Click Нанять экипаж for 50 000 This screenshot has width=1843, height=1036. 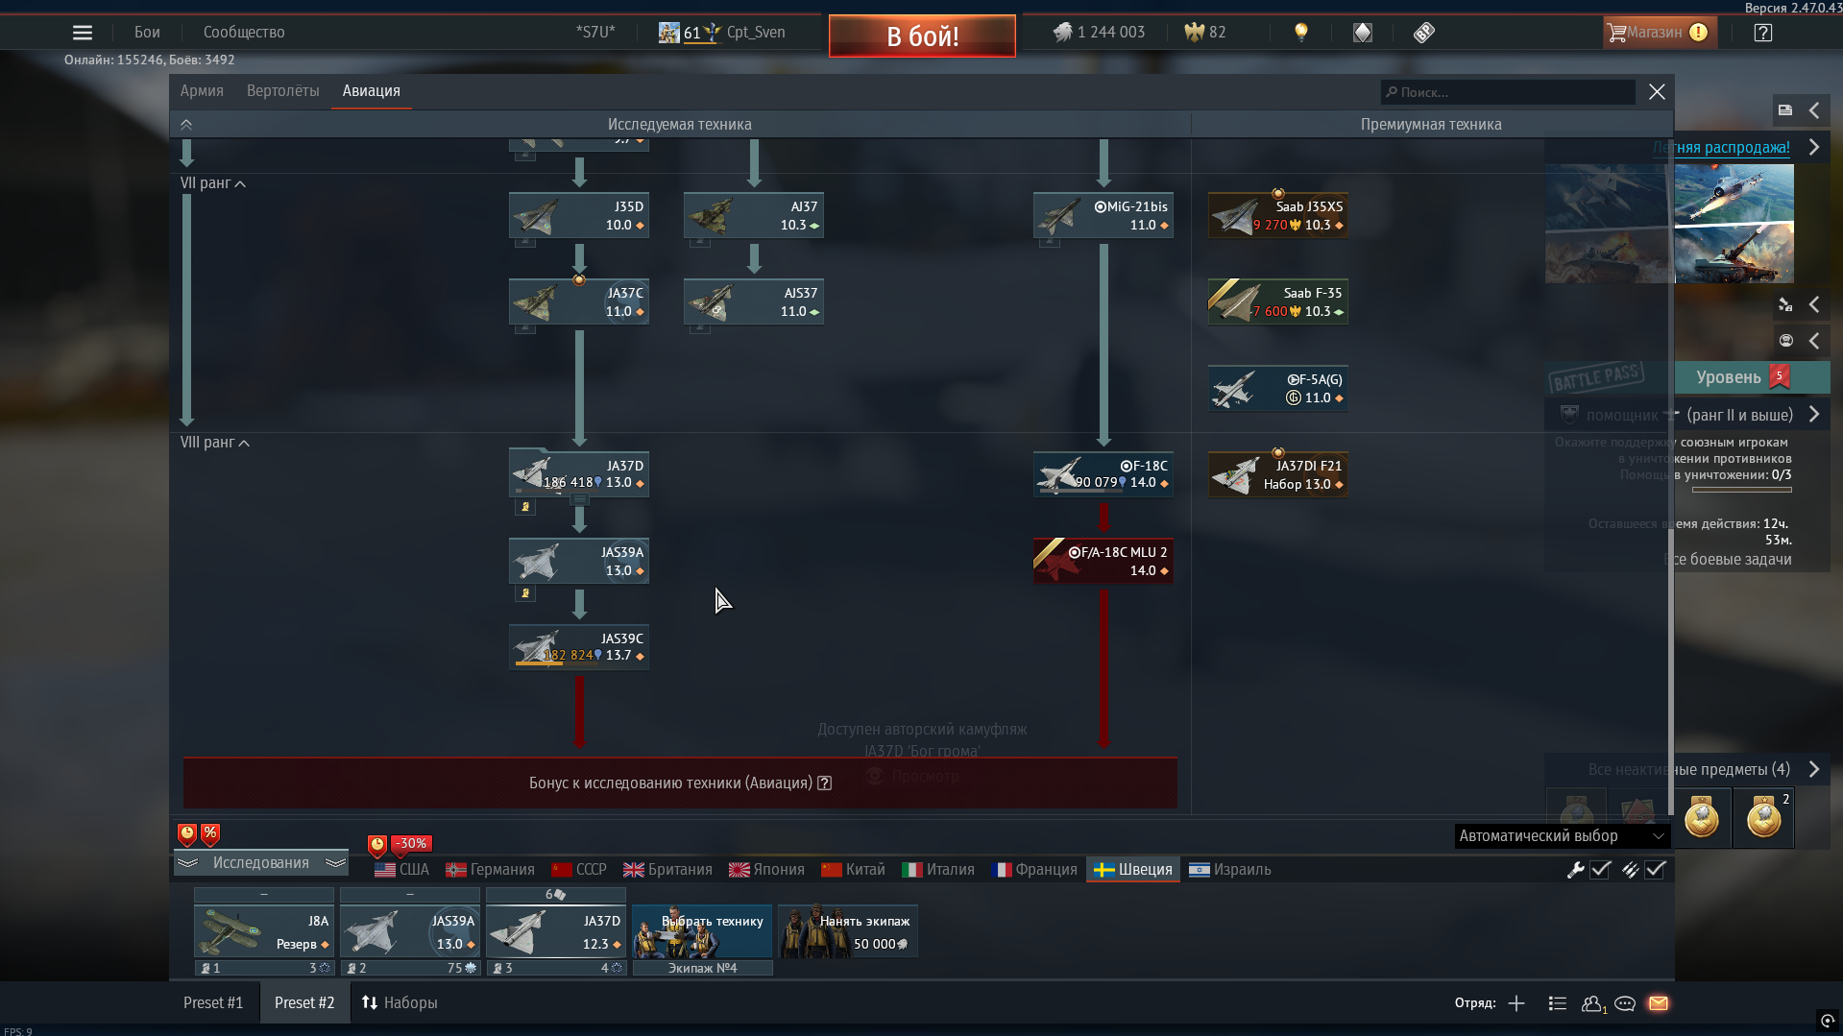848,931
